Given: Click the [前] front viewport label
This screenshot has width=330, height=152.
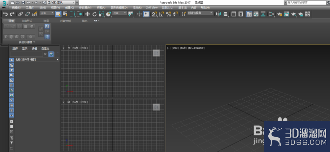Looking at the screenshot, I should (68, 102).
